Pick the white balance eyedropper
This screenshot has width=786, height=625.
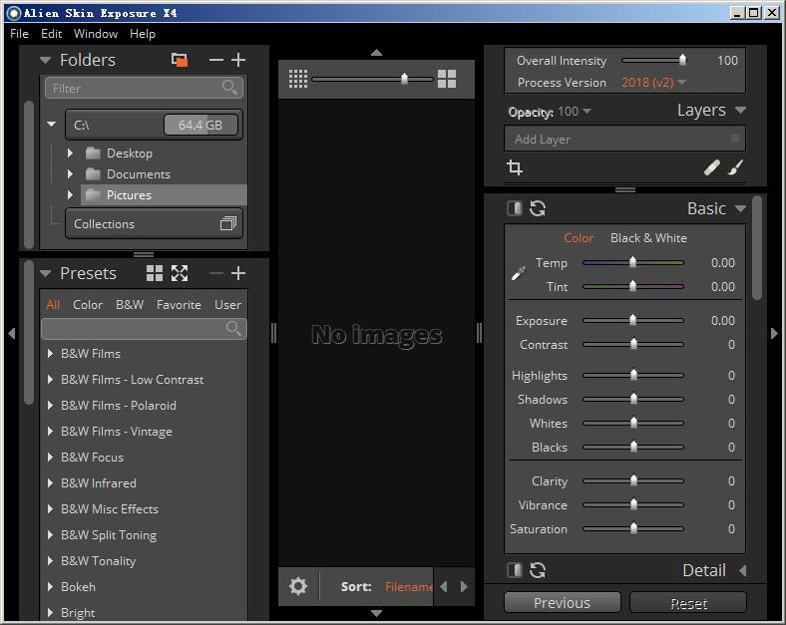pos(519,273)
